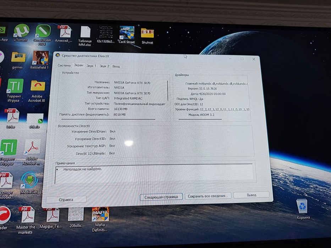Click the DirectX diagnostic title bar icon
331x248 pixels.
click(57, 55)
